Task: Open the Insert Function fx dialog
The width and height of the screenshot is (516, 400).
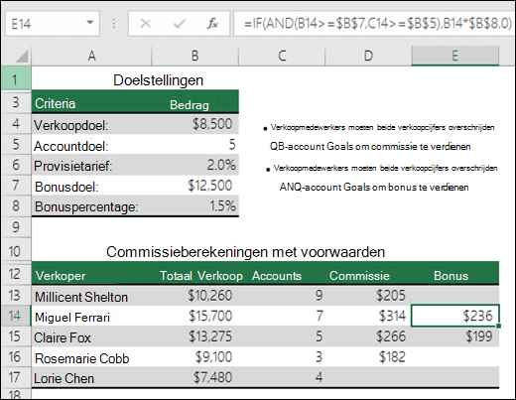Action: click(x=212, y=24)
